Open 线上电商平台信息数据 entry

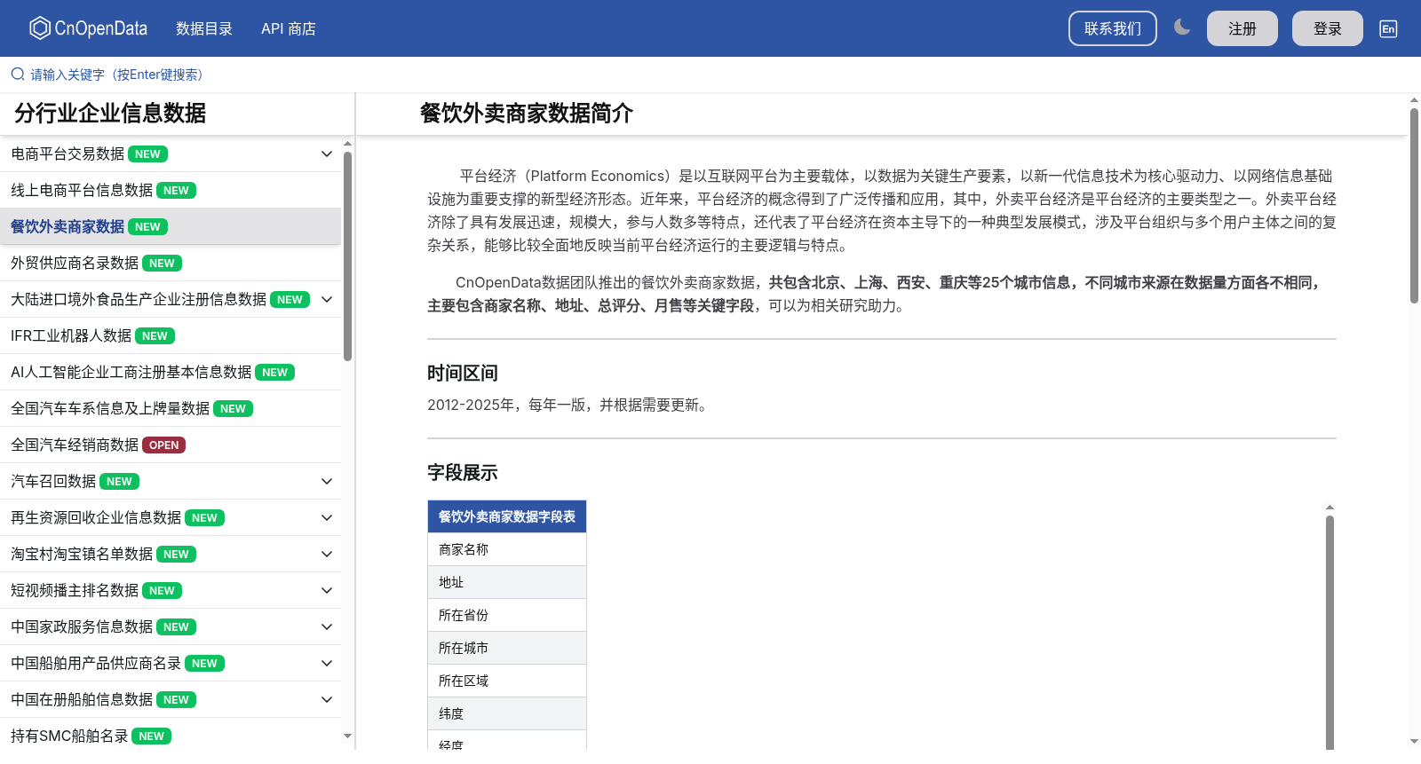point(171,191)
